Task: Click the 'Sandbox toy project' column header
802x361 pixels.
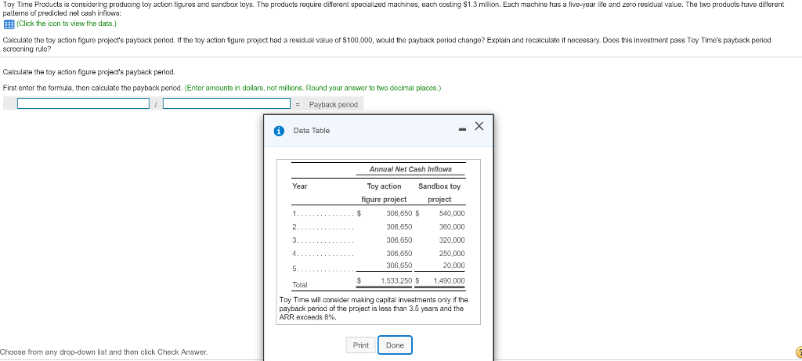Action: 439,193
